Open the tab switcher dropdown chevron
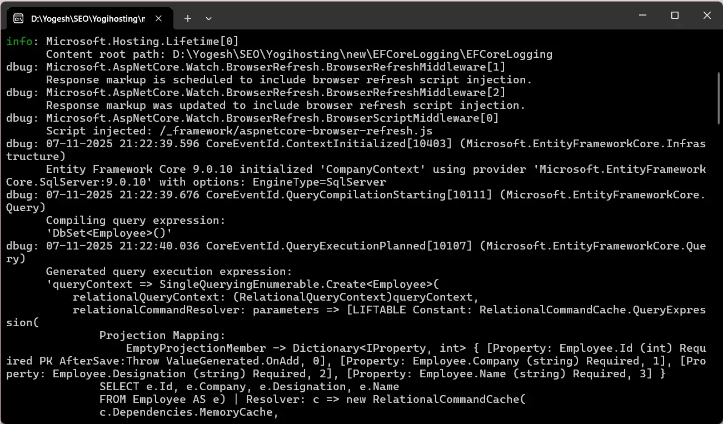The height and width of the screenshot is (424, 723). [x=208, y=18]
